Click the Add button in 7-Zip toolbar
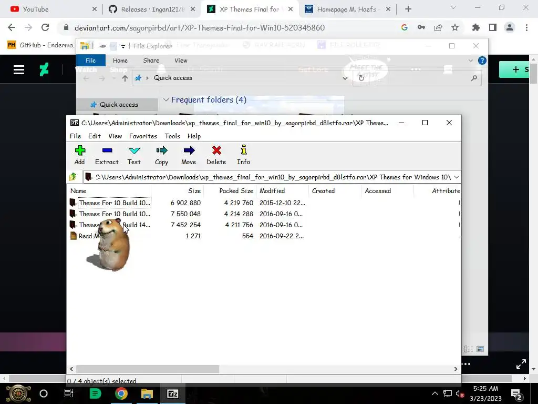 coord(80,155)
